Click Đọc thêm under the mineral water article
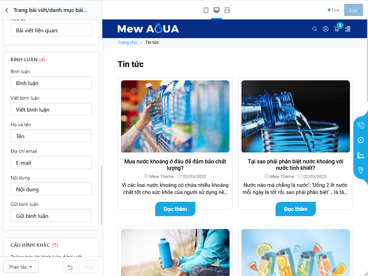The height and width of the screenshot is (276, 368). point(175,209)
